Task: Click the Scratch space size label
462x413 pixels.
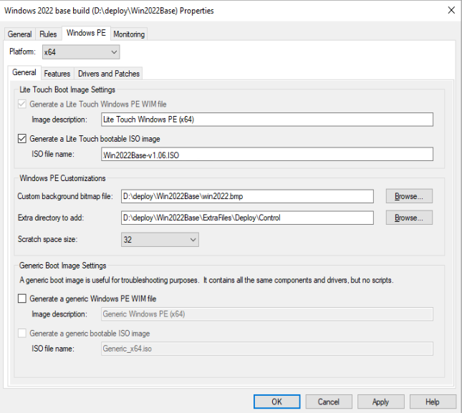Action: (47, 239)
